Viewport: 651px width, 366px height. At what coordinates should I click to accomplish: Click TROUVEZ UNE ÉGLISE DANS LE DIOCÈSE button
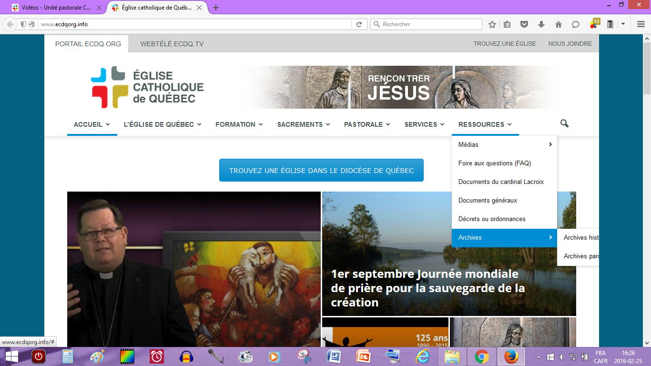(321, 170)
